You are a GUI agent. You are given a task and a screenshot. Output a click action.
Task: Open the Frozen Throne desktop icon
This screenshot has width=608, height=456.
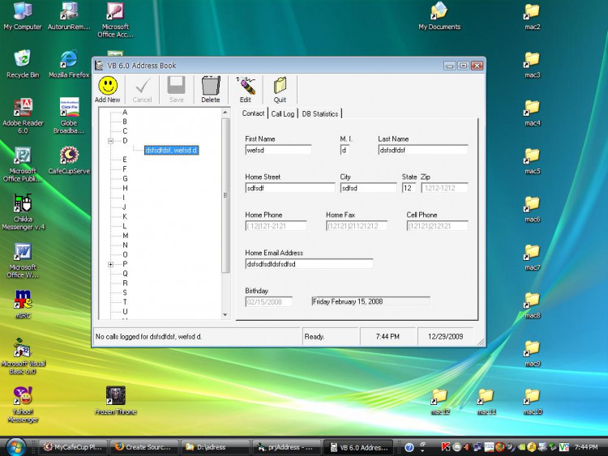click(116, 401)
